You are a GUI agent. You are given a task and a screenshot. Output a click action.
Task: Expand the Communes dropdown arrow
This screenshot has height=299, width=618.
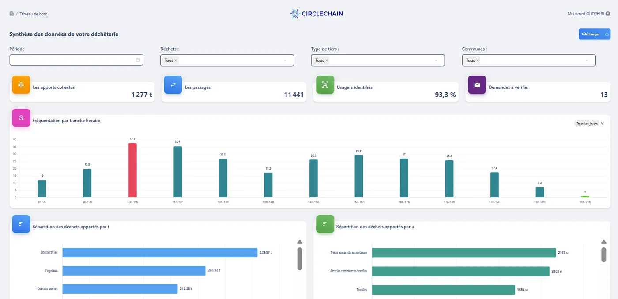587,61
